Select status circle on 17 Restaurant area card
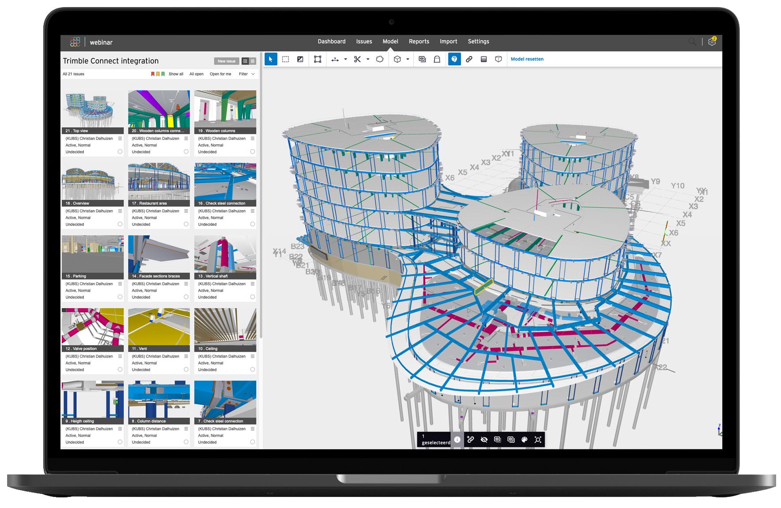The height and width of the screenshot is (508, 781). pos(186,224)
